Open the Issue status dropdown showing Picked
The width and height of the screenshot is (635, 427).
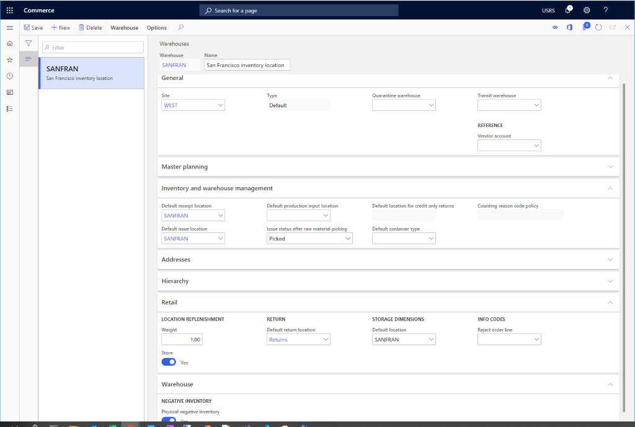click(x=349, y=238)
